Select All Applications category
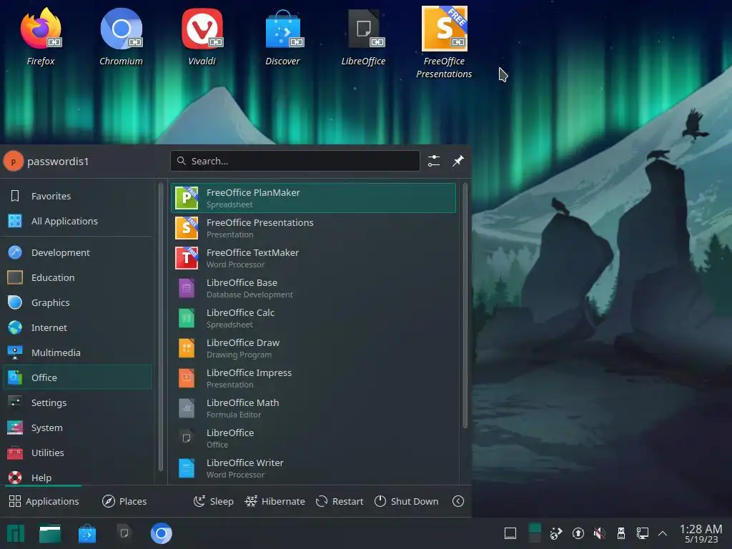The width and height of the screenshot is (732, 549). click(x=77, y=222)
